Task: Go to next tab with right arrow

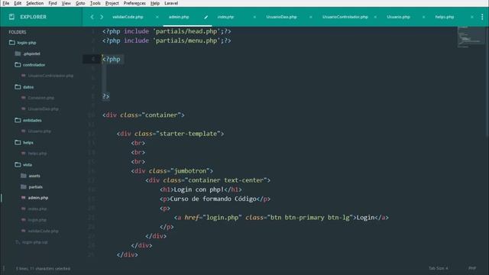Action: [102, 17]
